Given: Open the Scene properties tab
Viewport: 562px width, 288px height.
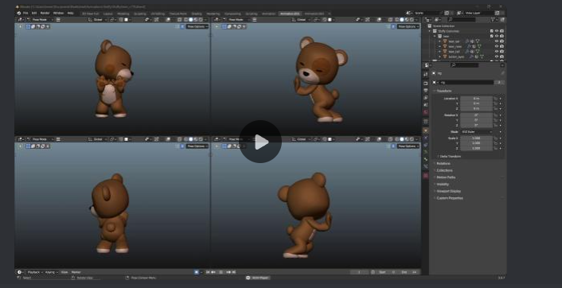Looking at the screenshot, I should 426,105.
